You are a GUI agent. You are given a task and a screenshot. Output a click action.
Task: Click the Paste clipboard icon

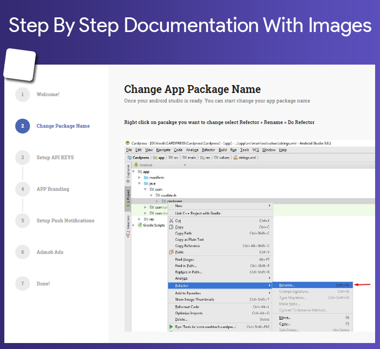[172, 252]
